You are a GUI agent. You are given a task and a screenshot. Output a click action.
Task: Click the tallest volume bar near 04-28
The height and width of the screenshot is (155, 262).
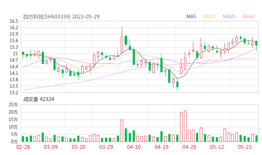tap(185, 126)
